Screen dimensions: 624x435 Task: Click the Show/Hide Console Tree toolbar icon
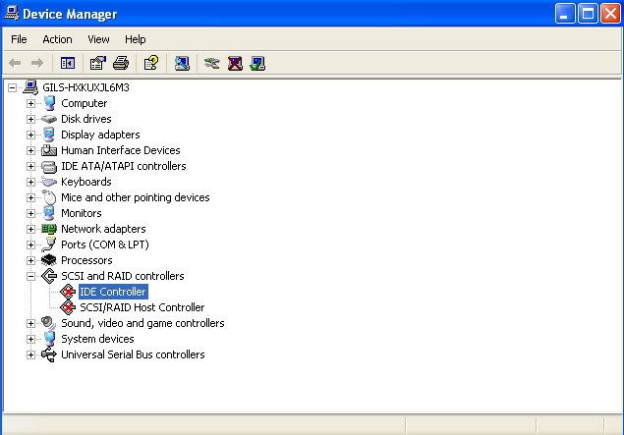pyautogui.click(x=67, y=63)
